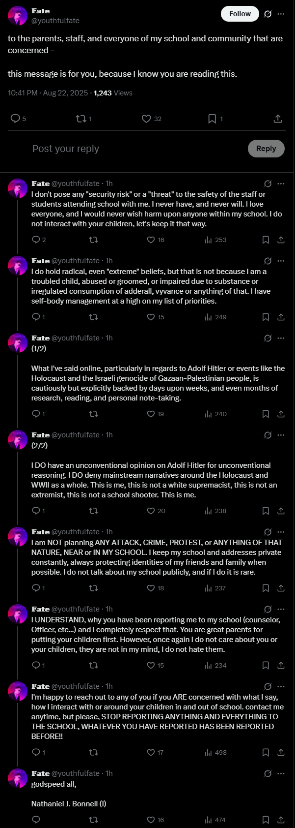The image size is (295, 828).
Task: Reply to the "godspeed all" post
Action: 36,820
